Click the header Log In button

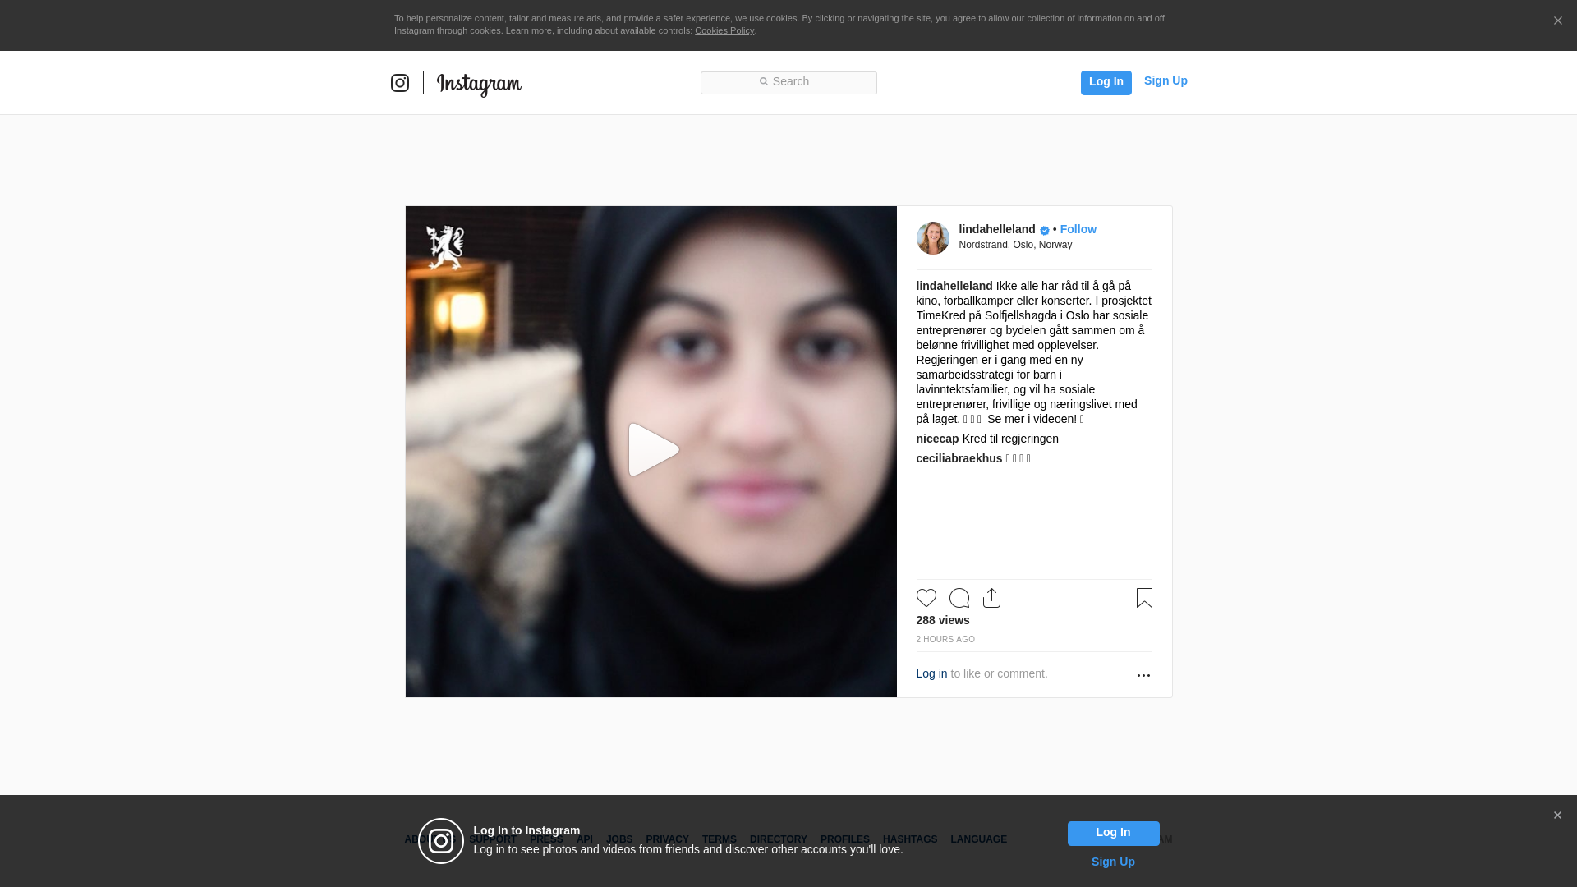tap(1106, 82)
